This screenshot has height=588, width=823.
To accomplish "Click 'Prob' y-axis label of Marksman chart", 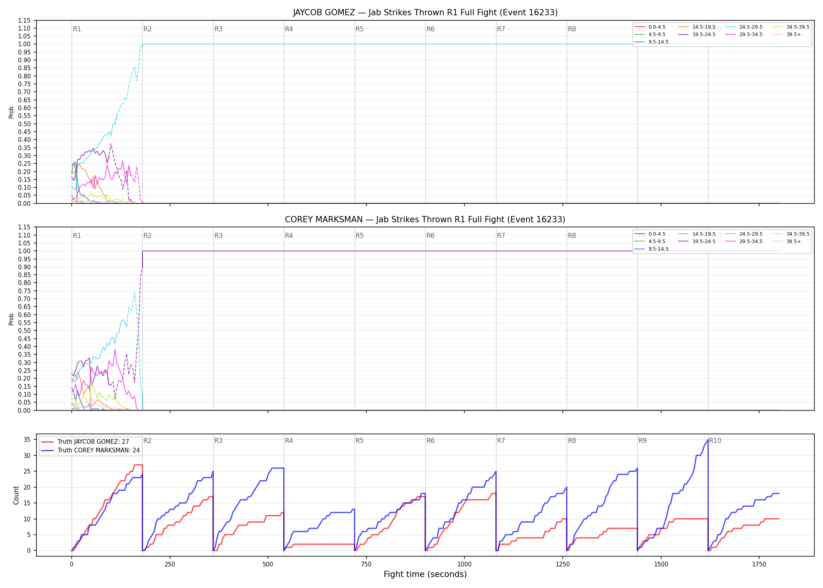I will pyautogui.click(x=11, y=319).
